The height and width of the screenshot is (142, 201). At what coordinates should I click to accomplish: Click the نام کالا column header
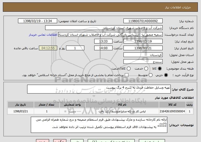(x=122, y=105)
